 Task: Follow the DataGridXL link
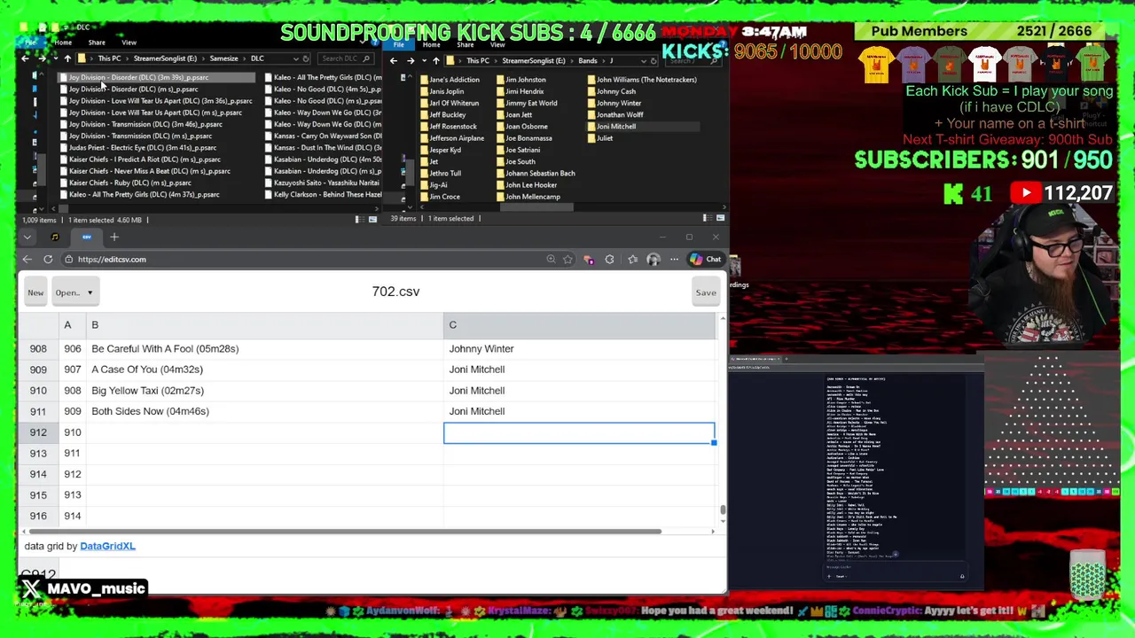coord(107,546)
